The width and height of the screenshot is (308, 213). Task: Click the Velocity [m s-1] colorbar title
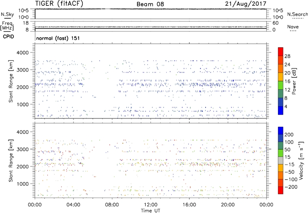point(301,160)
